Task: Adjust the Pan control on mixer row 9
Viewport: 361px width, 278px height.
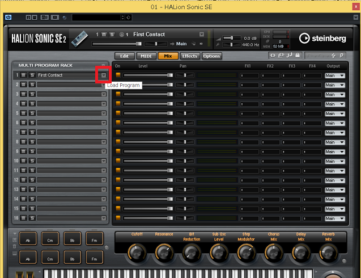Action: point(185,151)
